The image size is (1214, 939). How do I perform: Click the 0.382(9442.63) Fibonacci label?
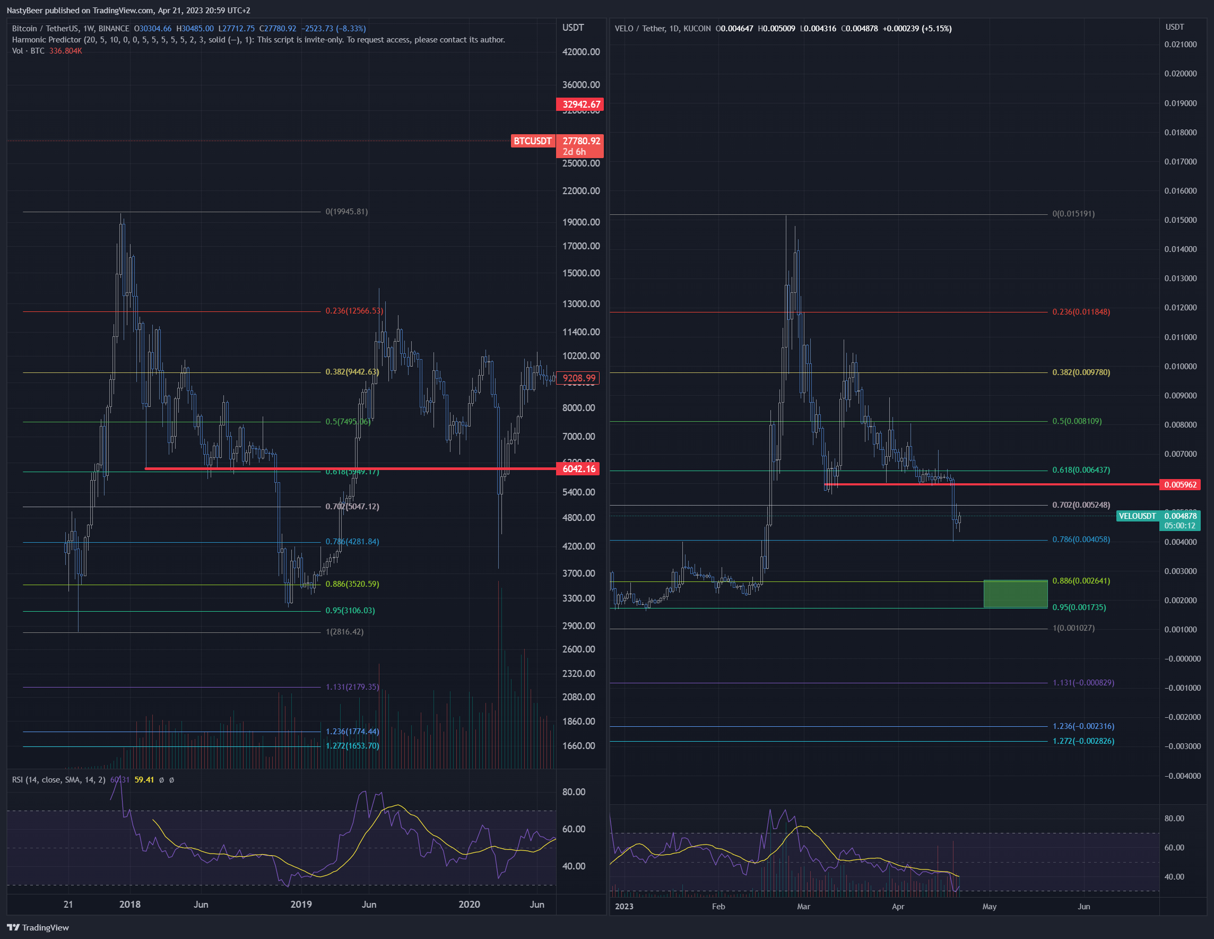(352, 372)
